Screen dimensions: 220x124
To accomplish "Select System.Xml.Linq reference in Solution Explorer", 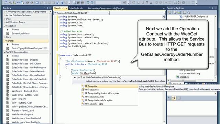I will point(191,73).
